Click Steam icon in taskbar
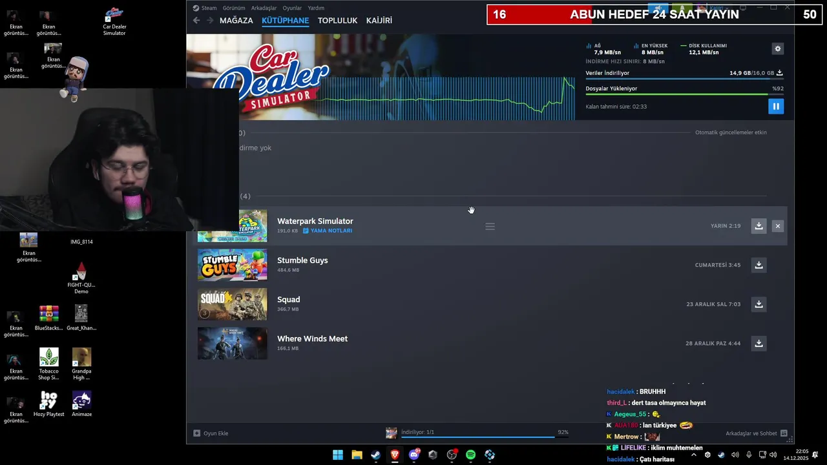This screenshot has height=465, width=827. [375, 455]
